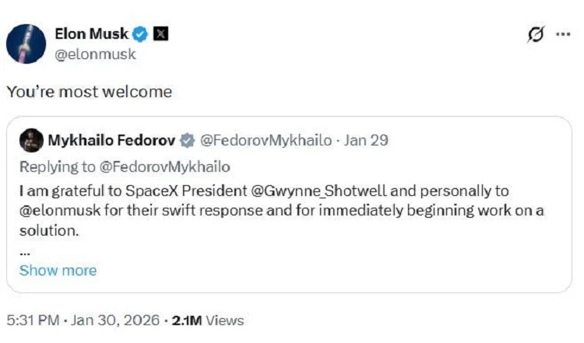Viewport: 584px width, 343px height.
Task: Click the @elonmusk handle under the name
Action: point(96,54)
